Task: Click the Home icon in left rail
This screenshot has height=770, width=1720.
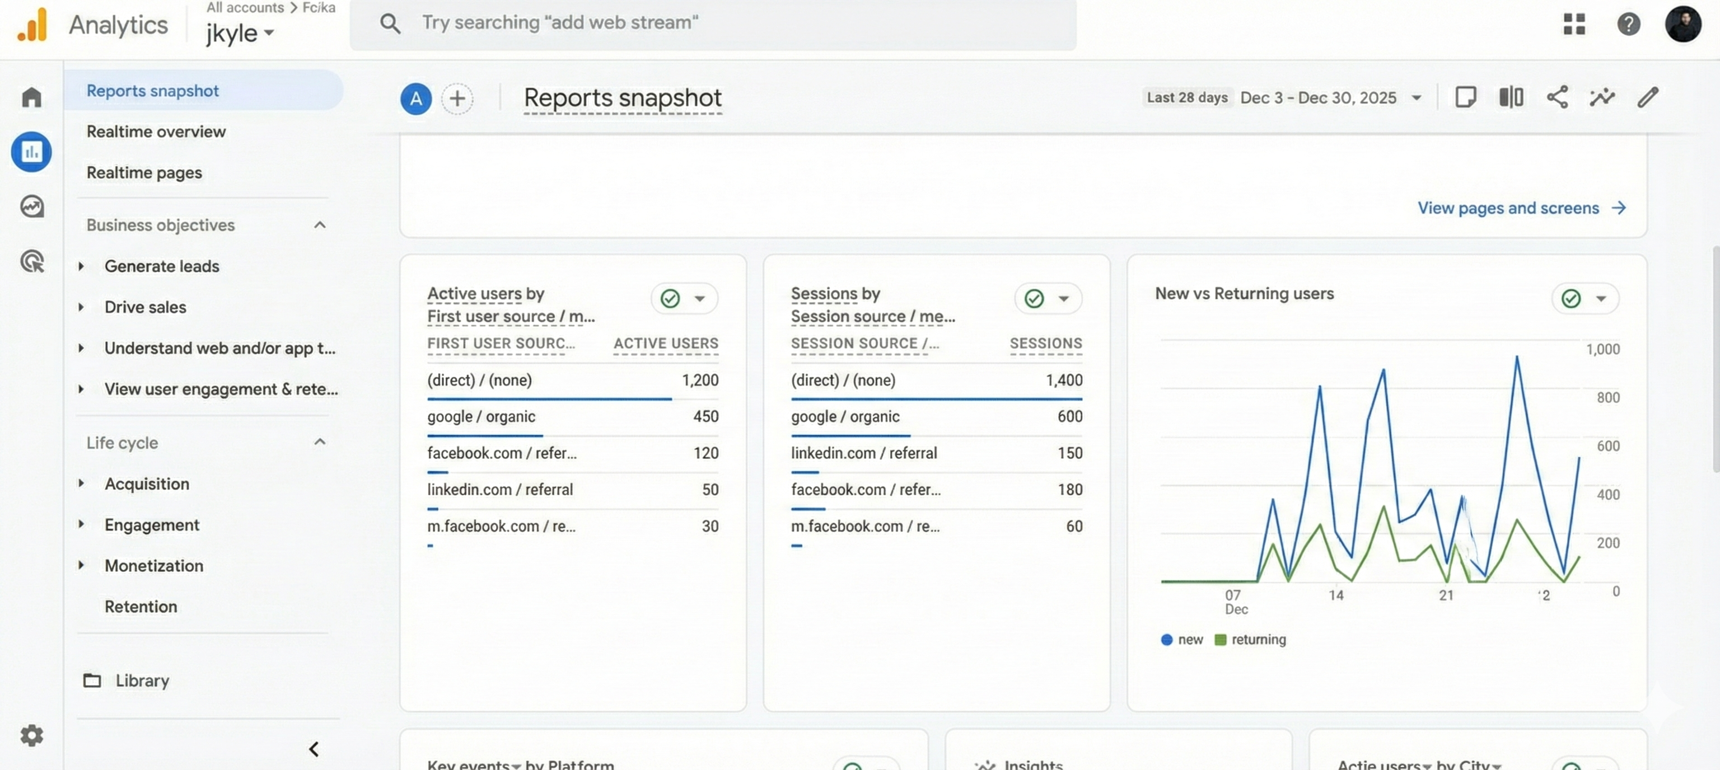Action: tap(31, 97)
